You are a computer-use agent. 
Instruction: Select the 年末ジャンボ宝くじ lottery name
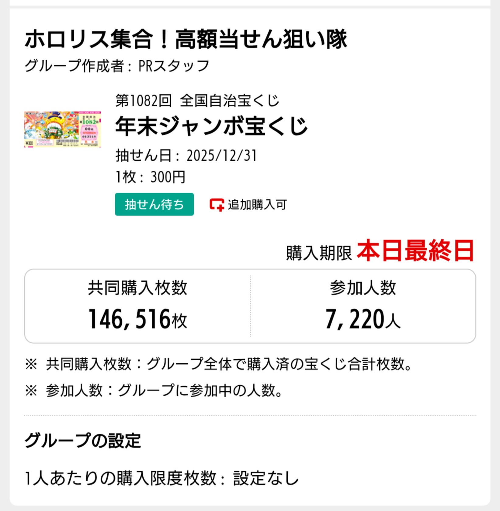[x=211, y=126]
